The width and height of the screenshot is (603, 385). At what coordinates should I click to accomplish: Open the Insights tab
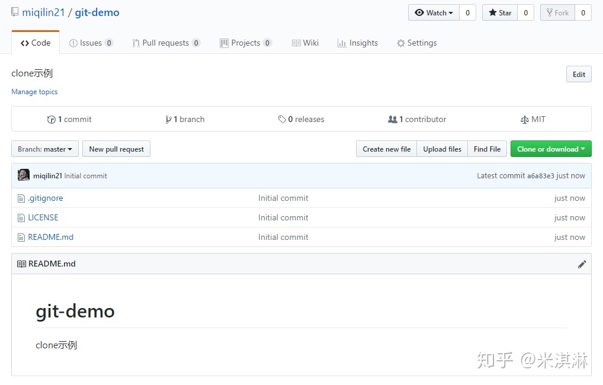(x=358, y=43)
